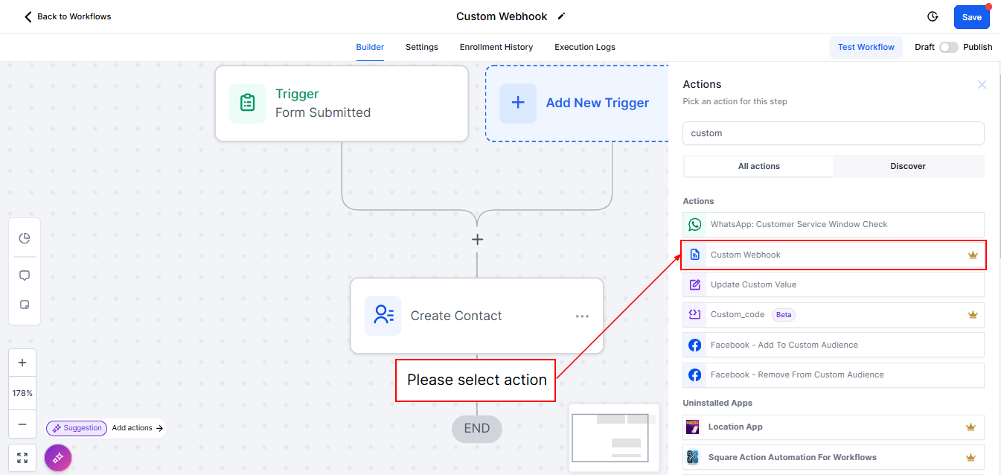The width and height of the screenshot is (1001, 475).
Task: Click the sticky note icon
Action: (25, 305)
